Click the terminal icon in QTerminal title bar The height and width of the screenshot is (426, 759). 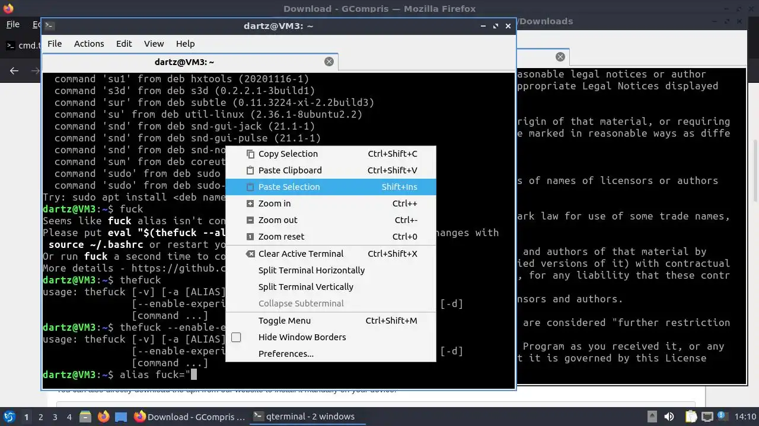[x=49, y=25]
